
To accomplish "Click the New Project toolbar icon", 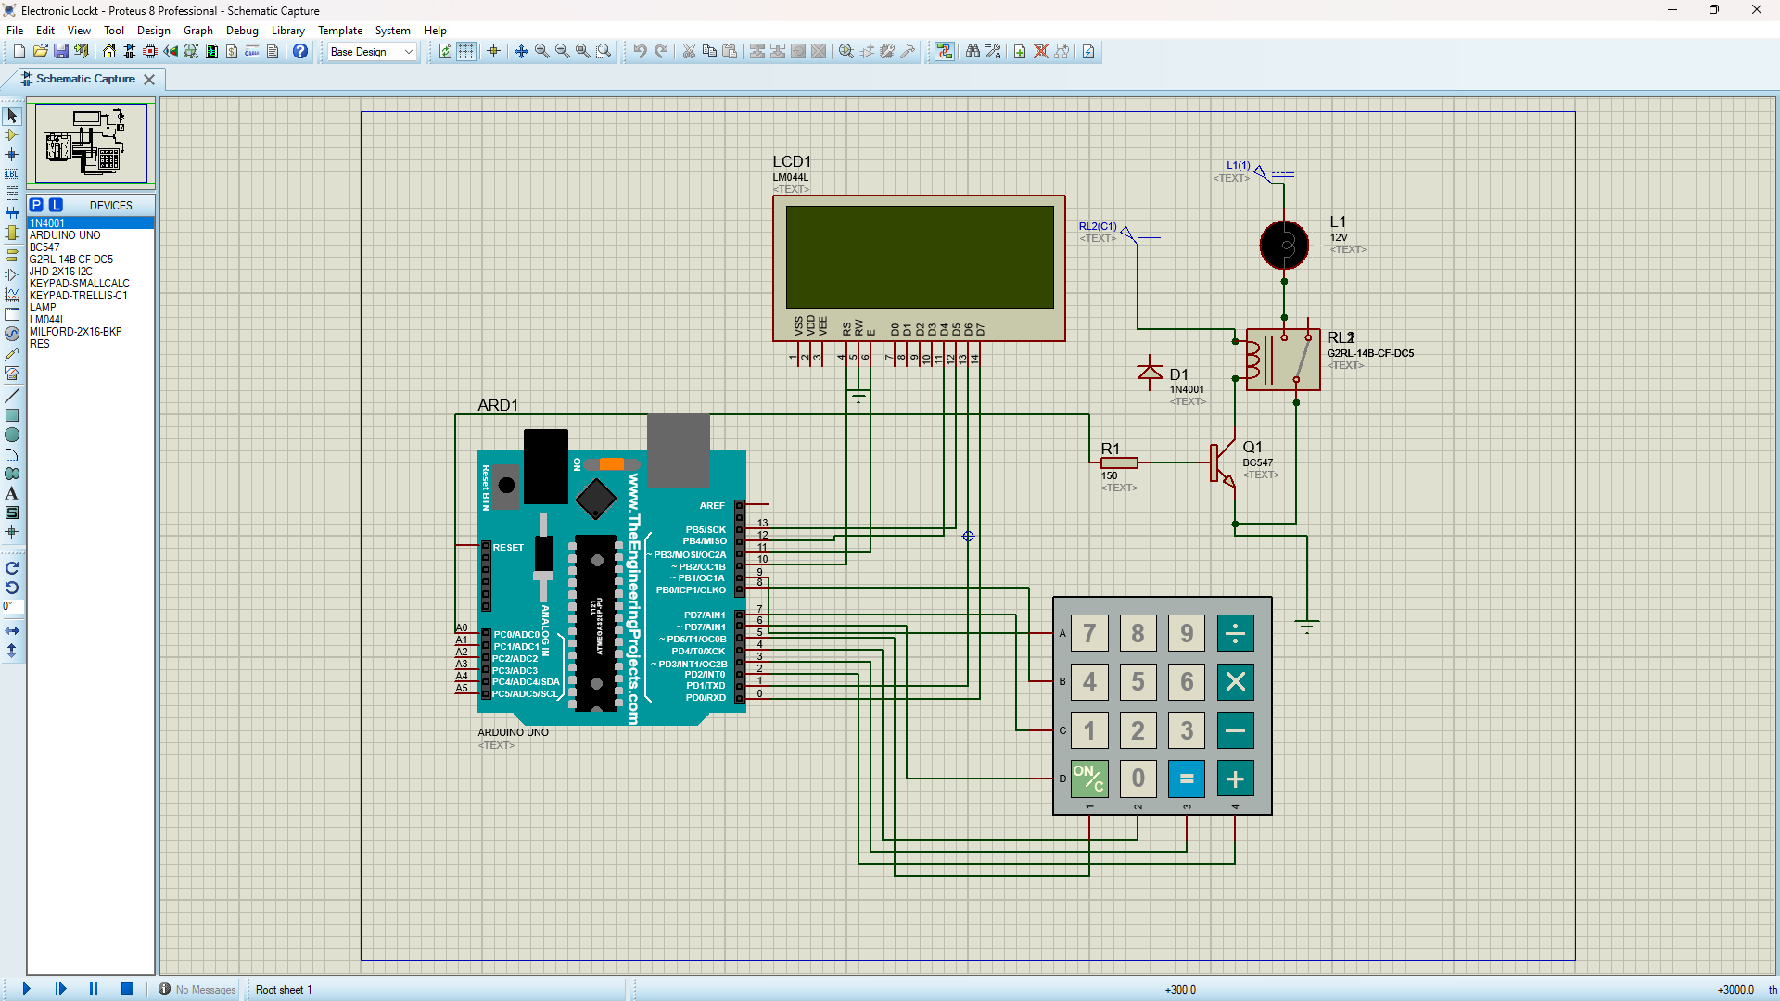I will pos(19,51).
